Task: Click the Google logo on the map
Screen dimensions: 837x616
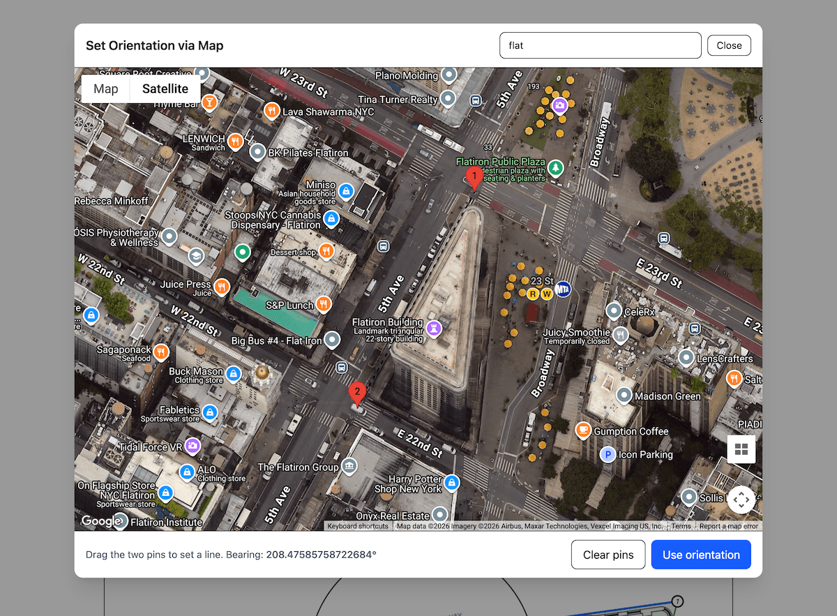Action: tap(101, 521)
